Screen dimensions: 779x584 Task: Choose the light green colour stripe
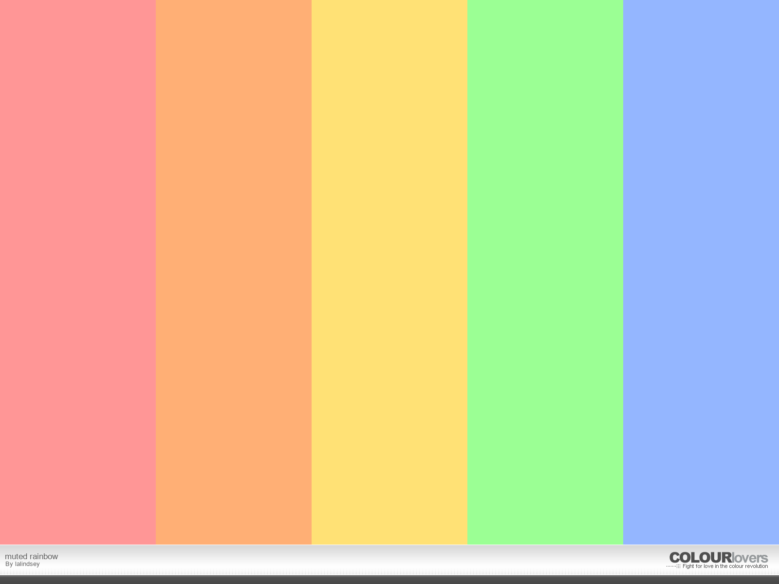tap(545, 273)
